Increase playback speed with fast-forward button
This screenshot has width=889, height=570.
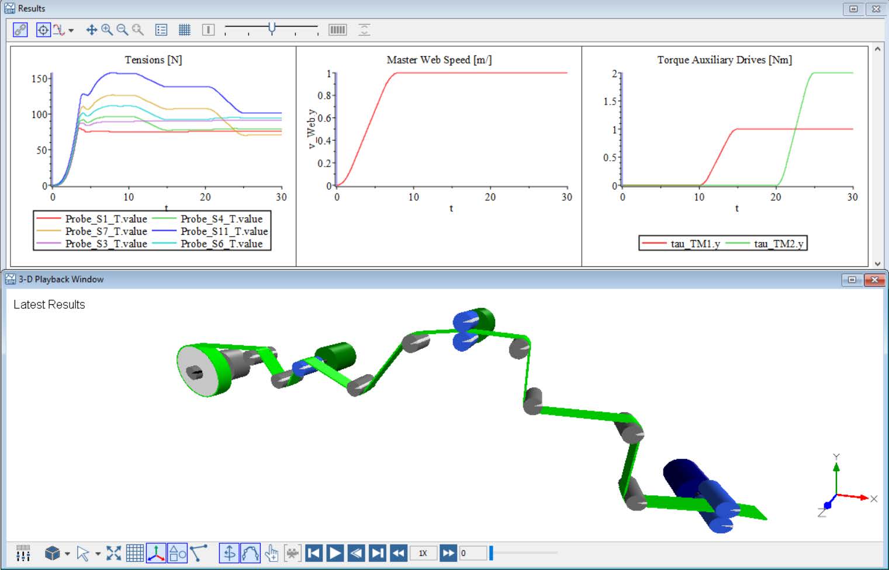(448, 553)
